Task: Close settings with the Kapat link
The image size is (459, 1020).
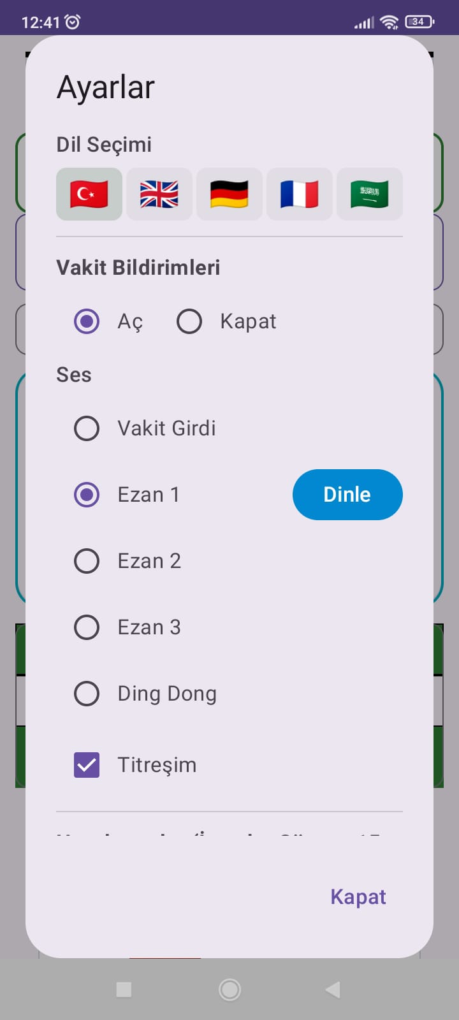Action: click(x=358, y=896)
